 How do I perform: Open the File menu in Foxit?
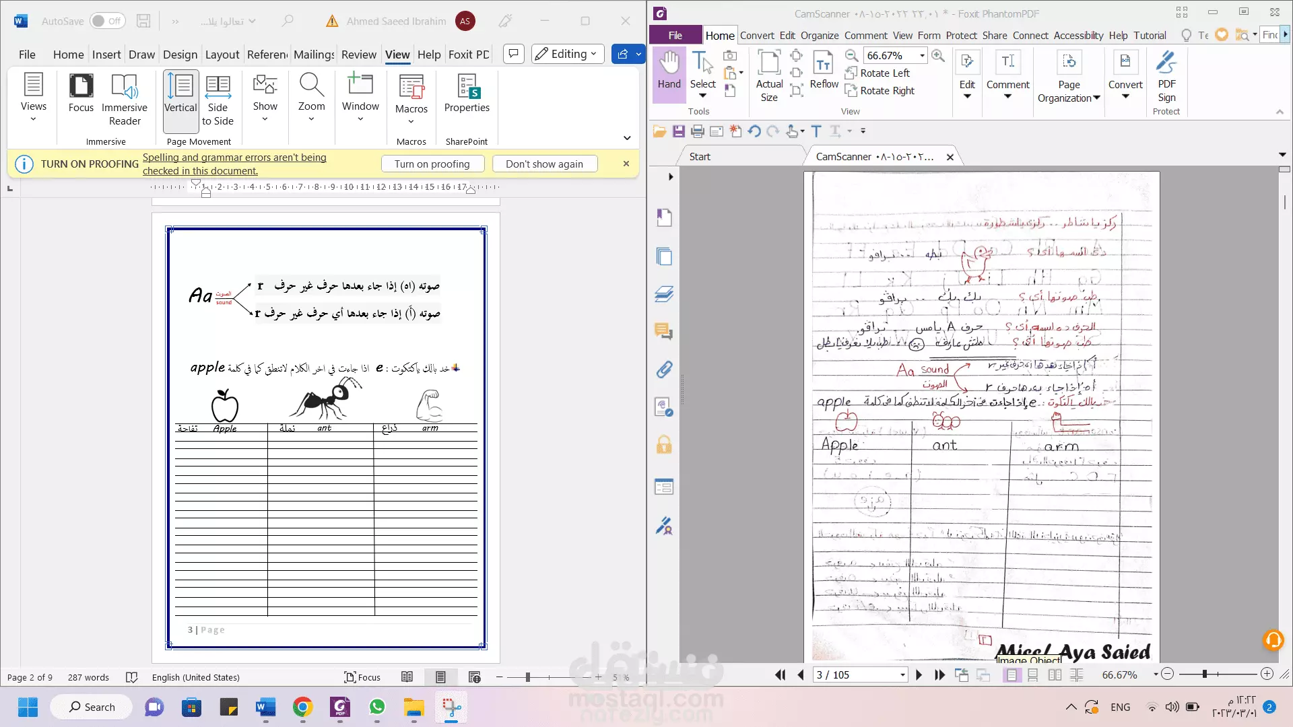tap(675, 35)
